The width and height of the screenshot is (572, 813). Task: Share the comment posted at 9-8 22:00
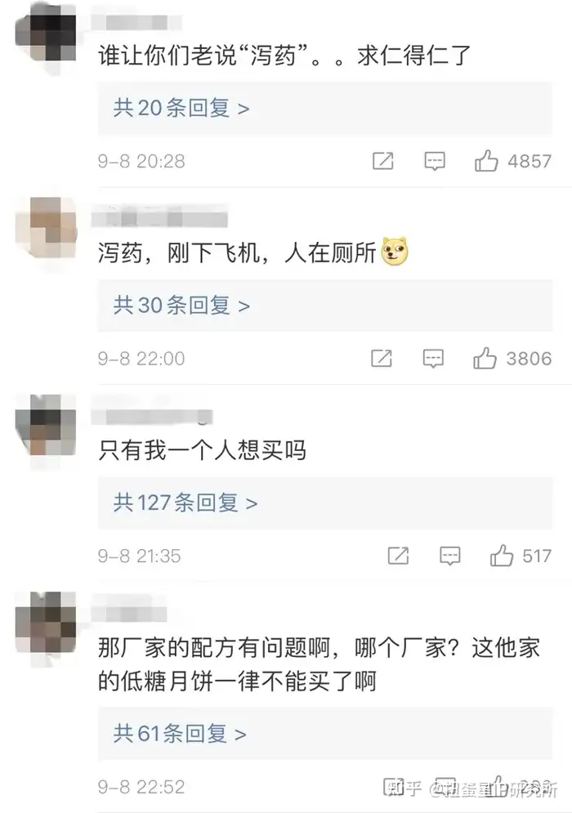382,358
